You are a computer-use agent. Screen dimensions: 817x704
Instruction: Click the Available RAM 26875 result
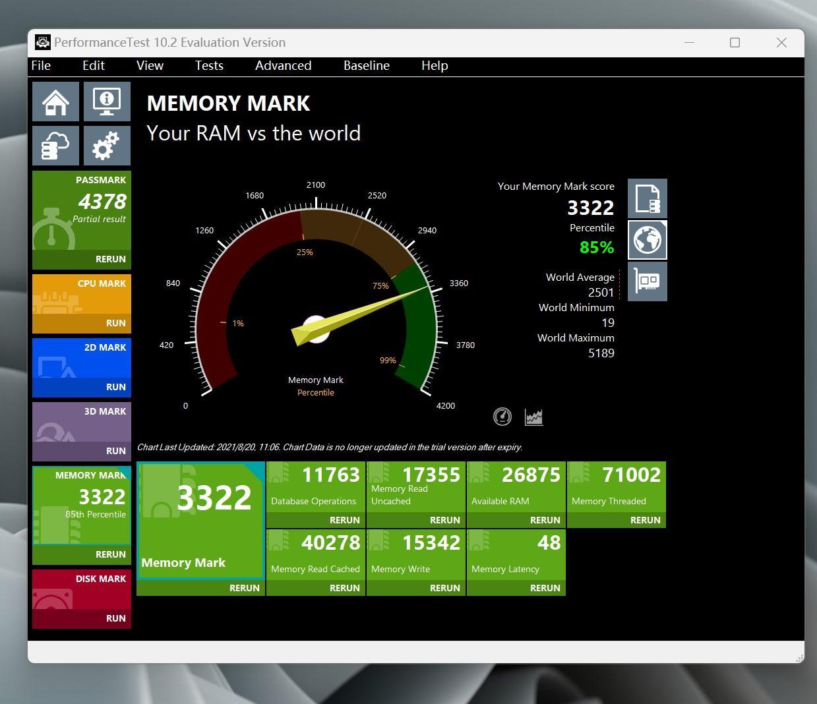pyautogui.click(x=516, y=486)
